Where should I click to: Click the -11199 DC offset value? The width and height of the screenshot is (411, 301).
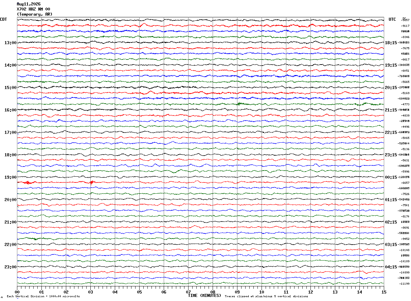click(x=404, y=284)
